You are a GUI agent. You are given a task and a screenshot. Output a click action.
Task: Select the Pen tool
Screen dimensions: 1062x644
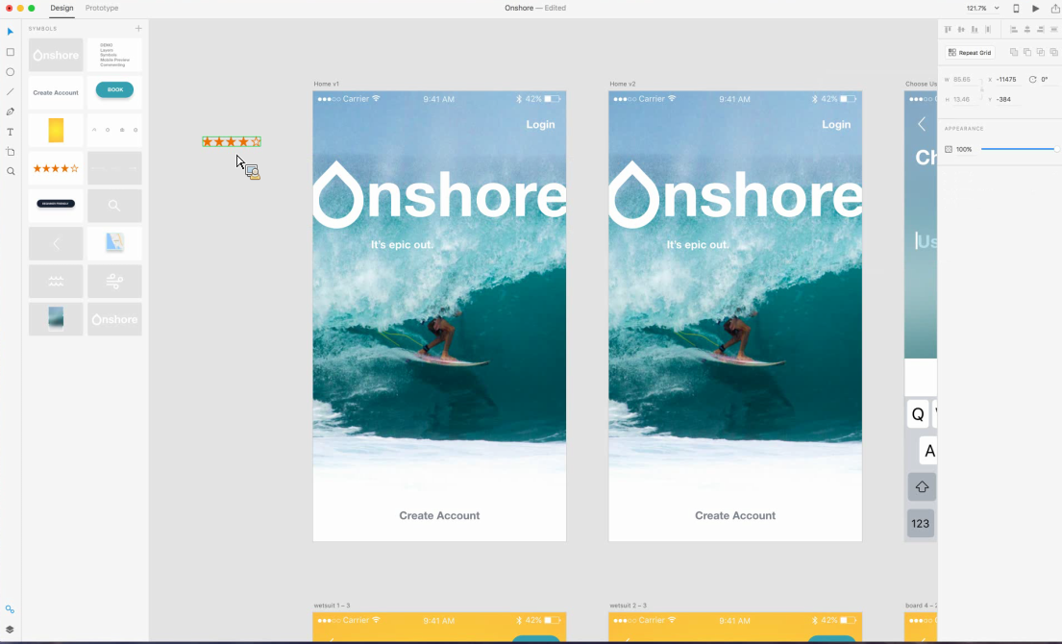pos(10,111)
